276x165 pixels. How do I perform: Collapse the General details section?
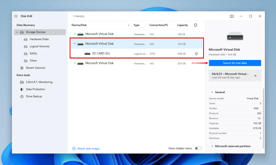(212, 92)
